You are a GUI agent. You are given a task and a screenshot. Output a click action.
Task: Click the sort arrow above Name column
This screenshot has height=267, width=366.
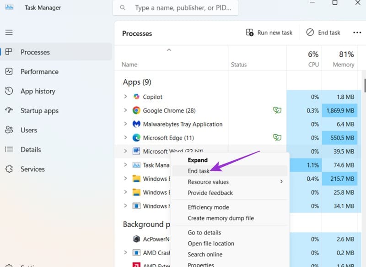[x=169, y=50]
